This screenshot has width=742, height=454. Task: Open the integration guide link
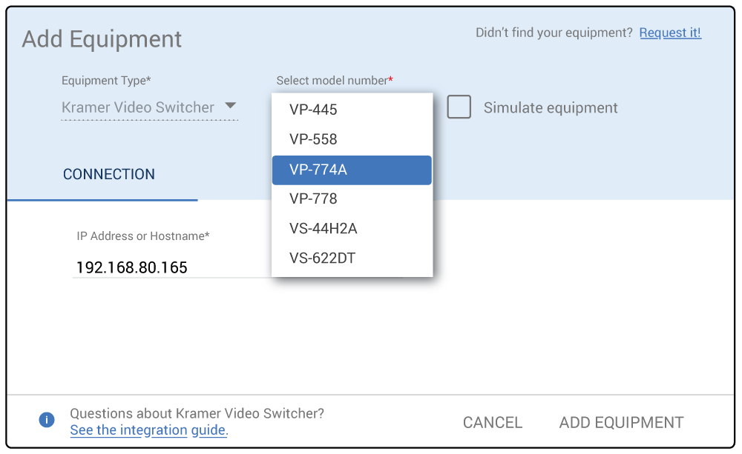(x=148, y=430)
